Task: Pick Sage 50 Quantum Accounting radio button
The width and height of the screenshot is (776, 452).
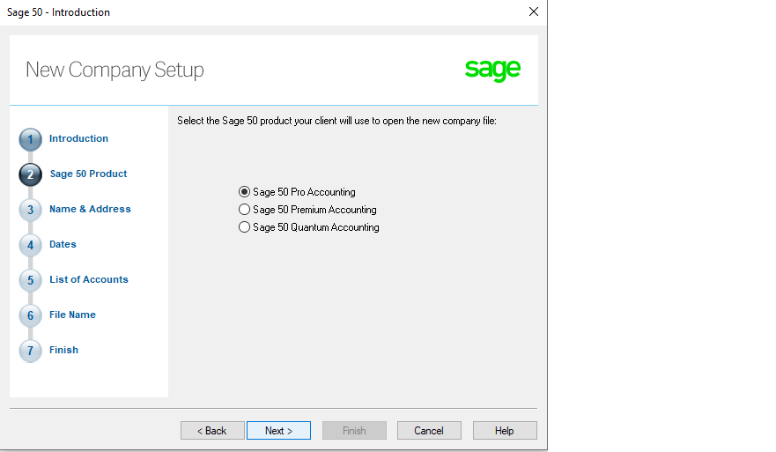Action: (244, 227)
